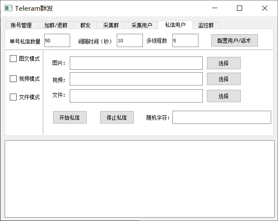Screen dimensions: 278x221
Task: Enable the 图文模式 checkbox
Action: (13, 59)
